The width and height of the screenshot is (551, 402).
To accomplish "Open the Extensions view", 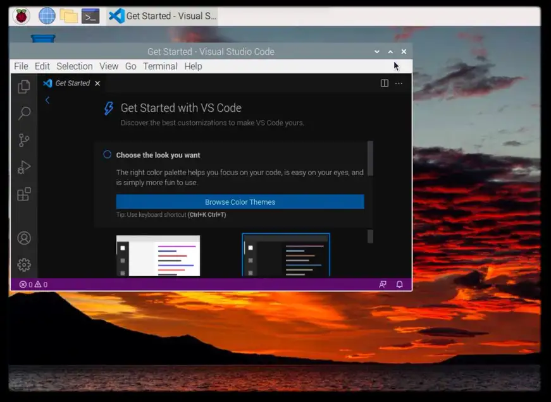I will coord(23,194).
